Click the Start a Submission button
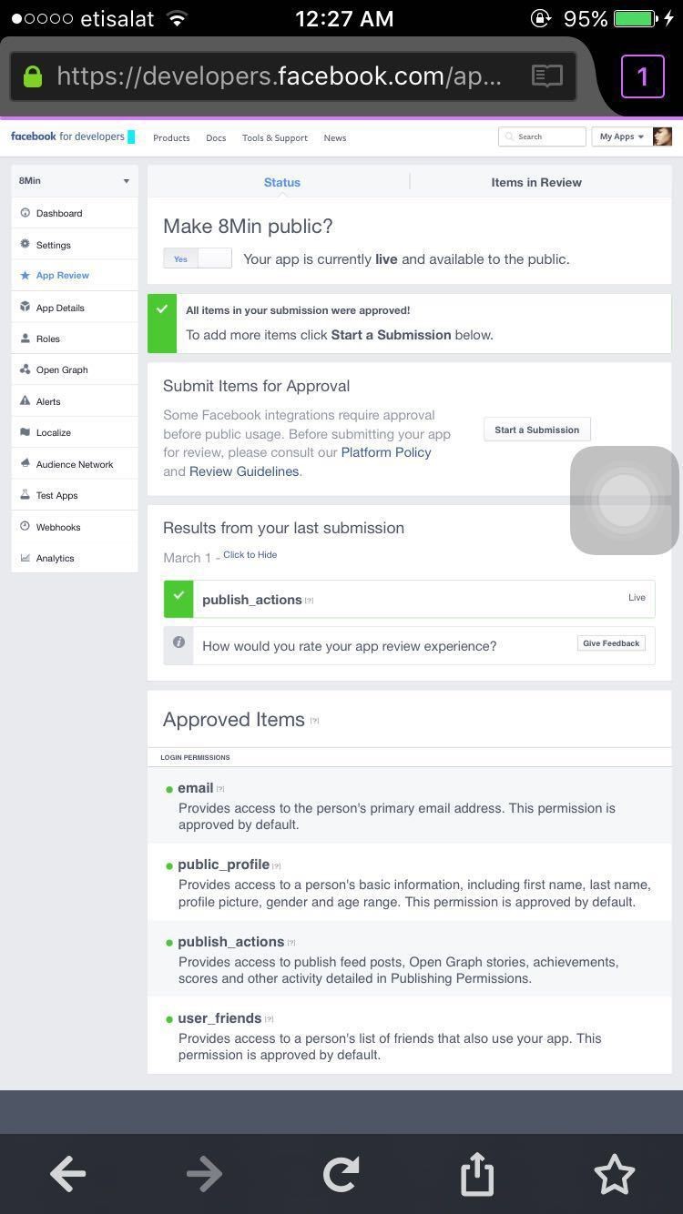Screen dimensions: 683x1214 (536, 430)
